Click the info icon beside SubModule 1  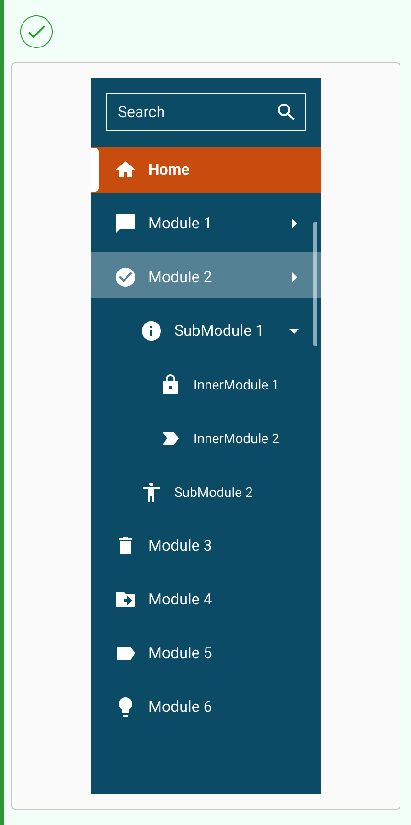click(151, 331)
